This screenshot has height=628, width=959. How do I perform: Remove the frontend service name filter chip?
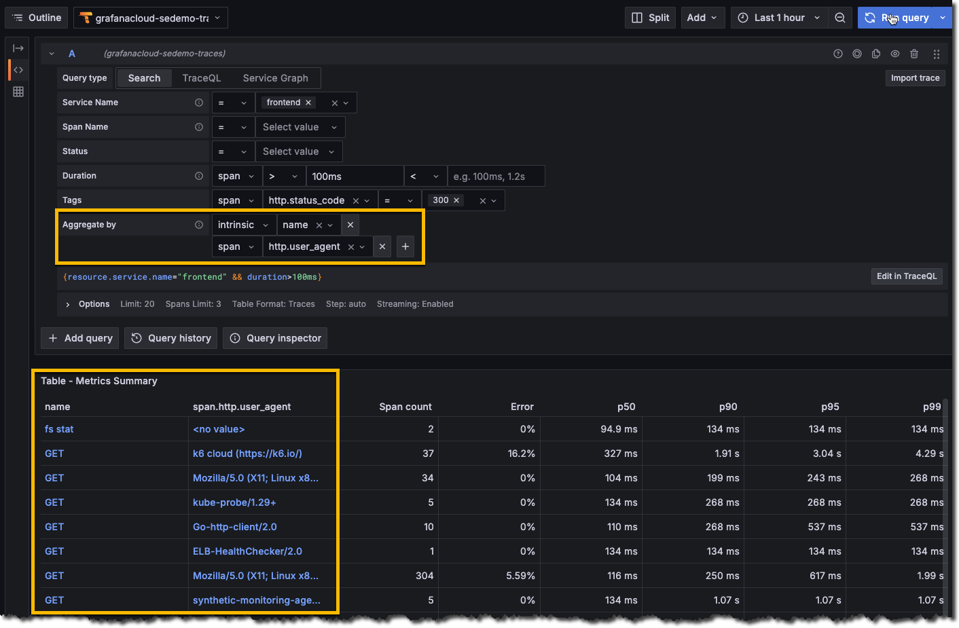coord(308,102)
